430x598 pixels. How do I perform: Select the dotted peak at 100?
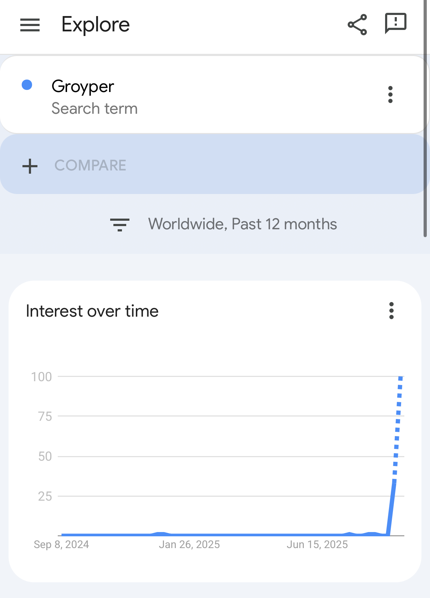(401, 378)
